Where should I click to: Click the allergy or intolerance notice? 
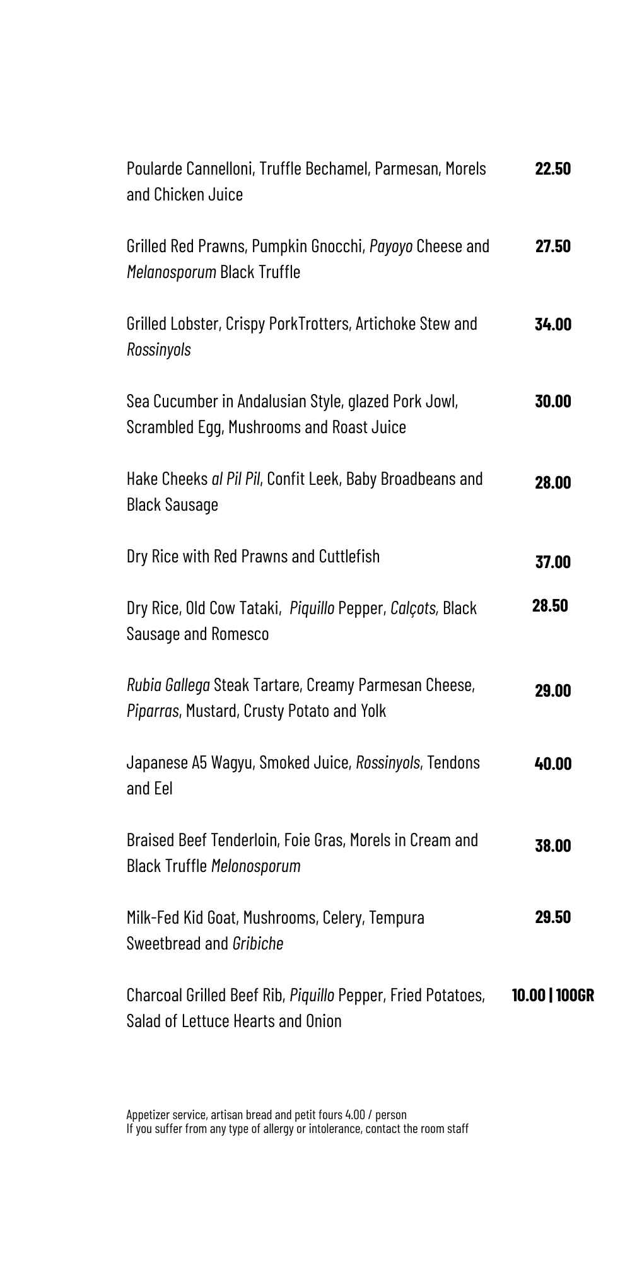(297, 1129)
